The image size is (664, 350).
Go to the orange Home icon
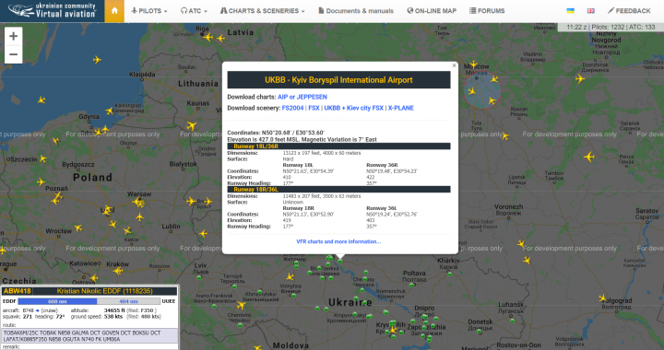114,11
